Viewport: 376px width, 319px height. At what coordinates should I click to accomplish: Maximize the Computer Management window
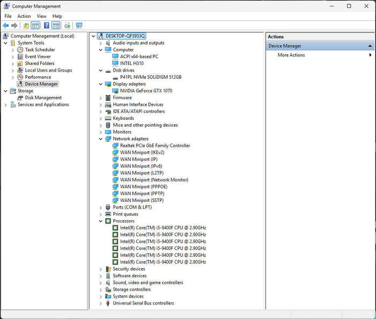pos(349,6)
